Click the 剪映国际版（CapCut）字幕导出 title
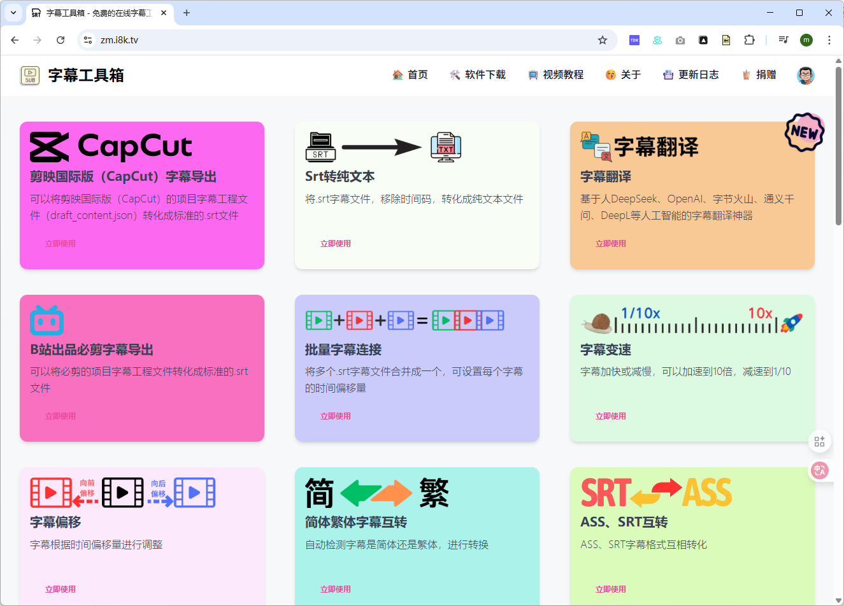The image size is (844, 606). click(x=124, y=176)
